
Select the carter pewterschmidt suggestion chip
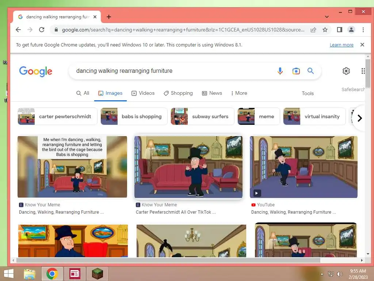[x=57, y=116]
